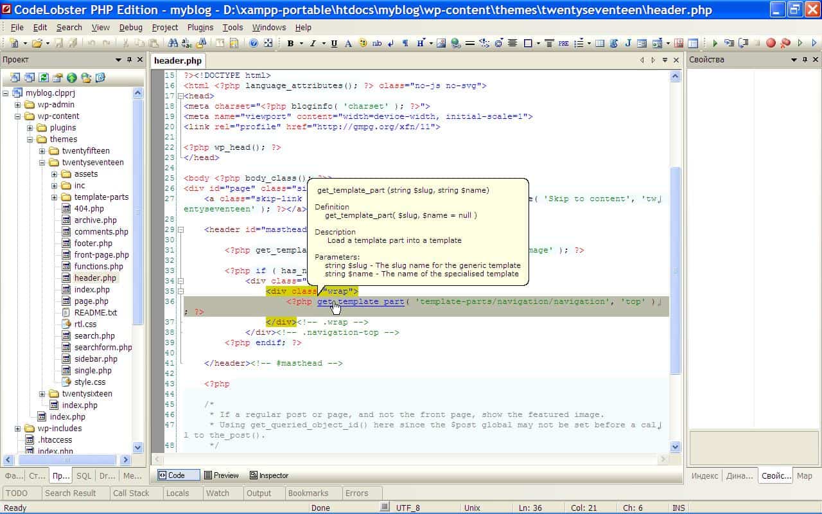Expand the twentyfifteen theme folder

point(42,151)
